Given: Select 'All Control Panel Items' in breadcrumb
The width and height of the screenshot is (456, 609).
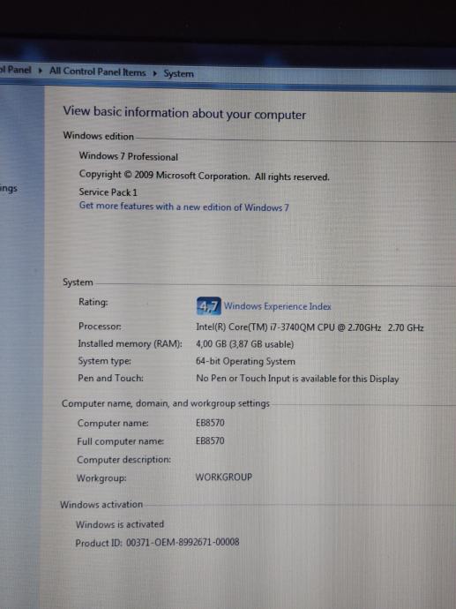Looking at the screenshot, I should click(x=97, y=71).
